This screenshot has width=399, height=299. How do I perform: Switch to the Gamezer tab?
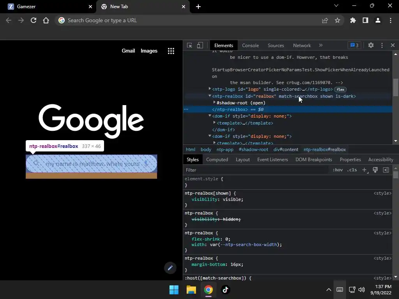(x=48, y=7)
